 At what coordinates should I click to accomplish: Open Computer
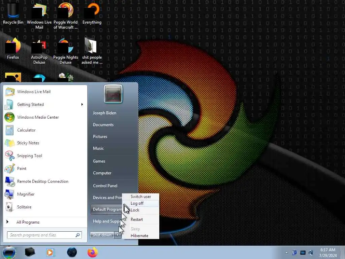click(x=102, y=173)
